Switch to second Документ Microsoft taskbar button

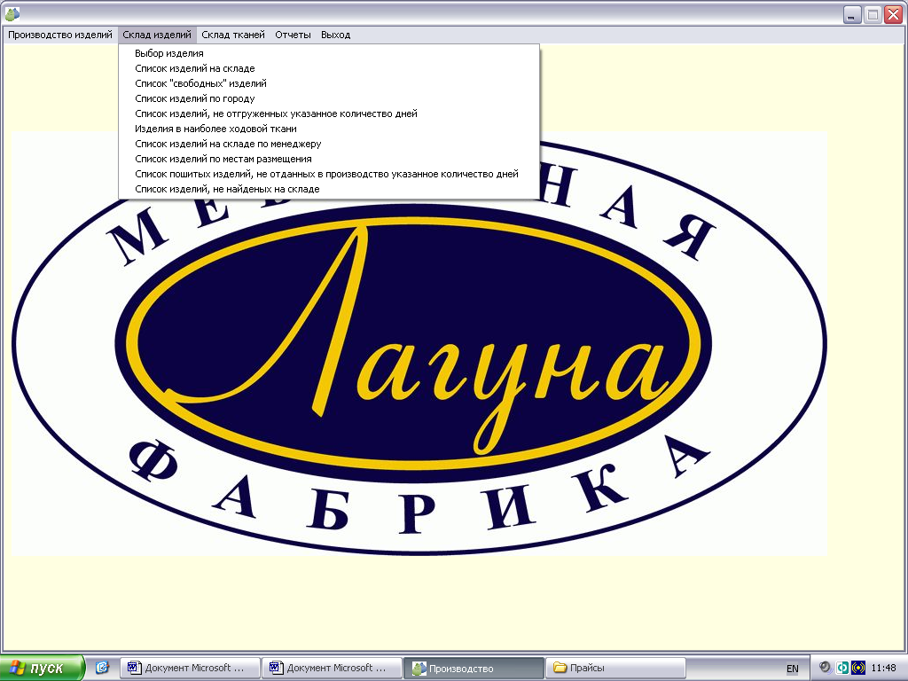pos(332,668)
